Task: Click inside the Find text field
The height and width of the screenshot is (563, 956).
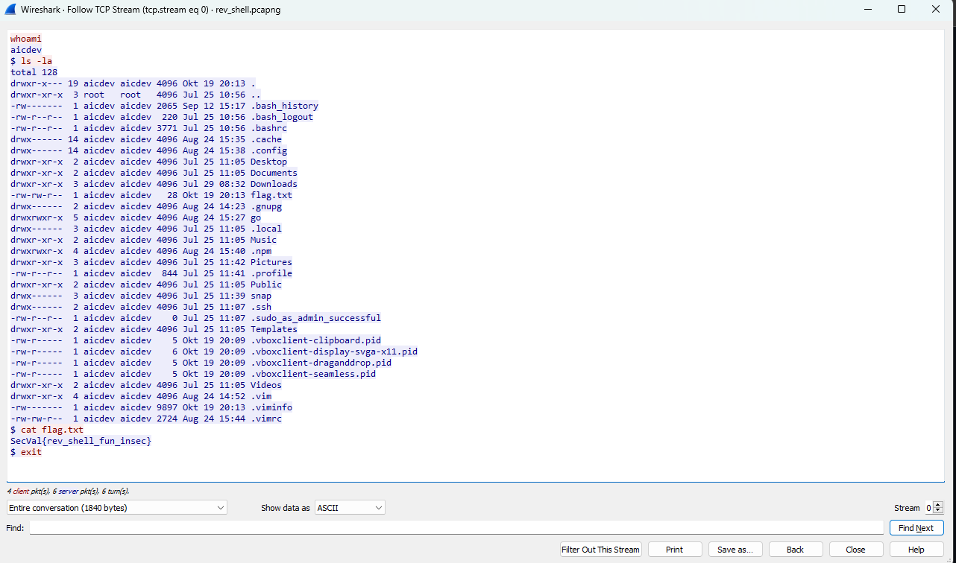Action: click(447, 527)
